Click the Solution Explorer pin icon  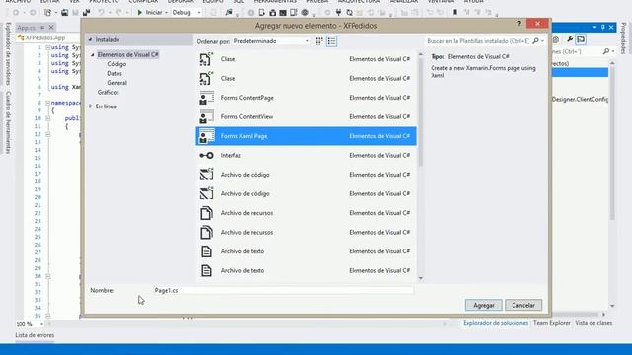click(603, 27)
